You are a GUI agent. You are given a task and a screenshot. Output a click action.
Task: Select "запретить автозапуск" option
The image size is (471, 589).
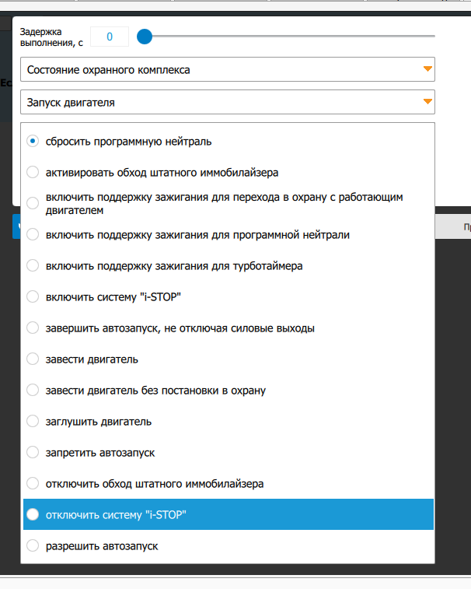pyautogui.click(x=33, y=452)
